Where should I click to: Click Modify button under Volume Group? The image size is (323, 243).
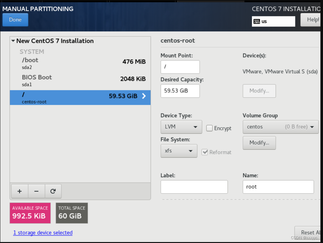(x=259, y=143)
